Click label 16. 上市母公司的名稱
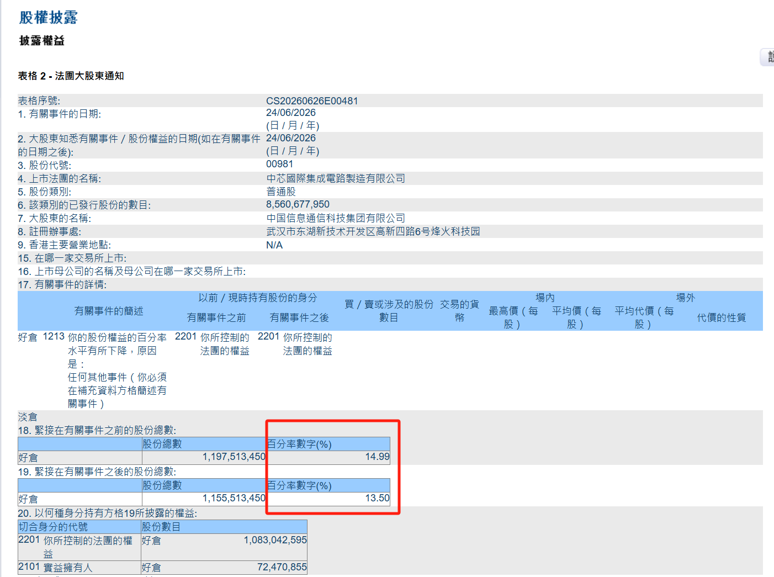774x577 pixels. coord(131,271)
